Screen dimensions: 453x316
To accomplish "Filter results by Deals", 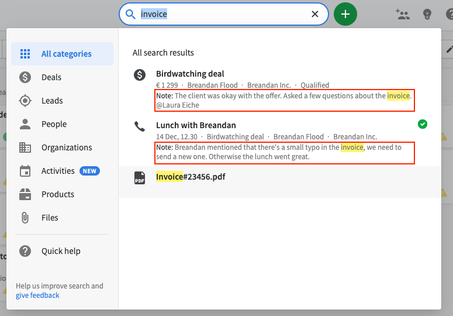I will [x=62, y=77].
